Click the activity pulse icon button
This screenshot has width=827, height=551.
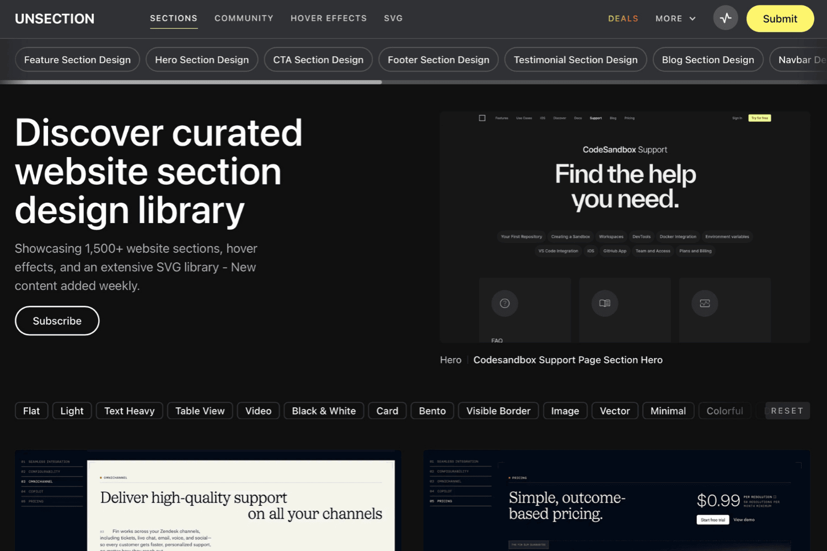click(725, 18)
